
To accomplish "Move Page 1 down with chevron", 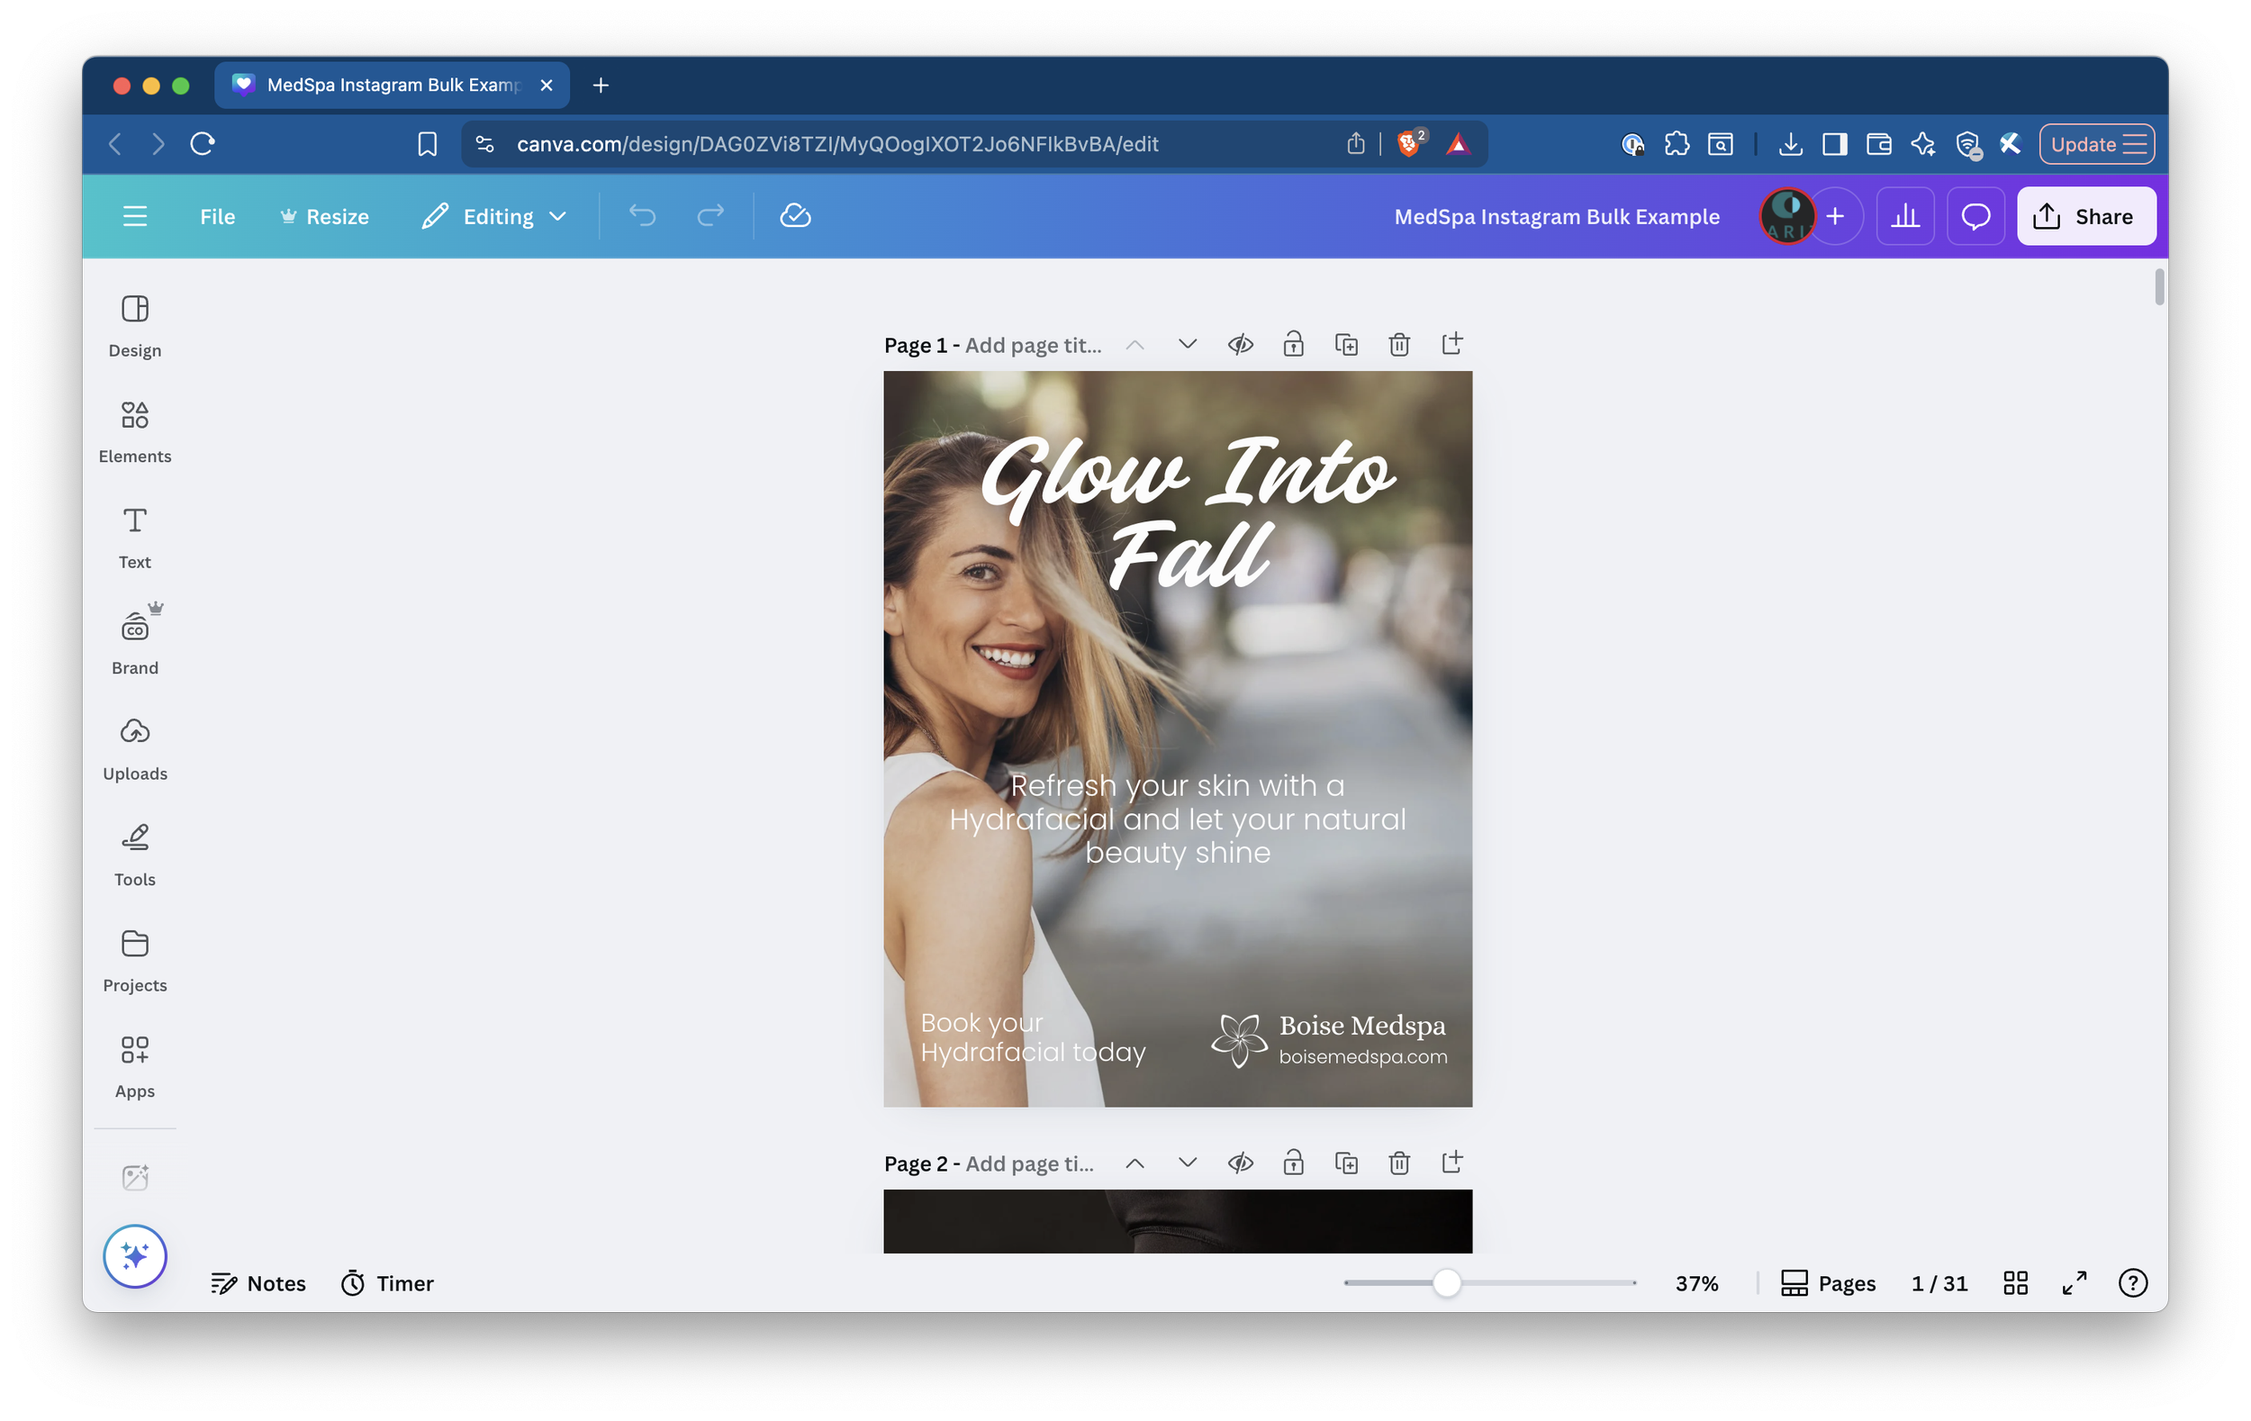I will [x=1188, y=344].
